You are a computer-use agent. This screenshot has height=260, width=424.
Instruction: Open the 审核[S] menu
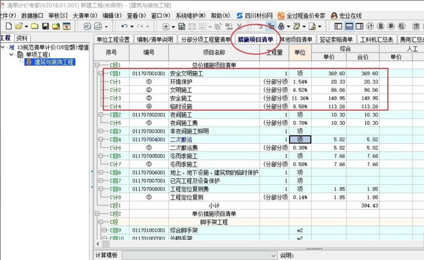58,16
